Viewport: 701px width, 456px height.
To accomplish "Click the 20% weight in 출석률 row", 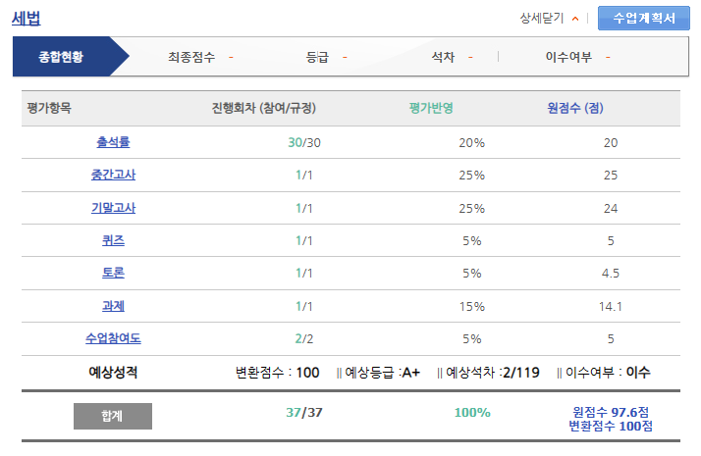I will [x=471, y=142].
